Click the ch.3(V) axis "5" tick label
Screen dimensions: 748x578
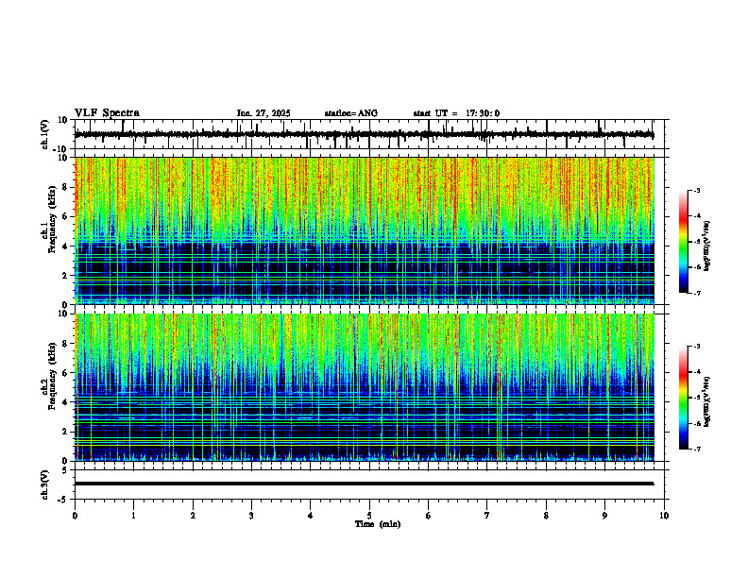[x=65, y=470]
